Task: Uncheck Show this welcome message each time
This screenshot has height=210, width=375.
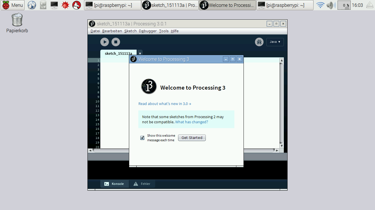Action: [142, 138]
